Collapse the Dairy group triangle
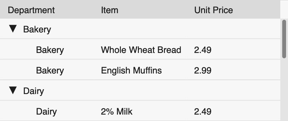Viewport: 288px width, 121px height. click(x=13, y=91)
